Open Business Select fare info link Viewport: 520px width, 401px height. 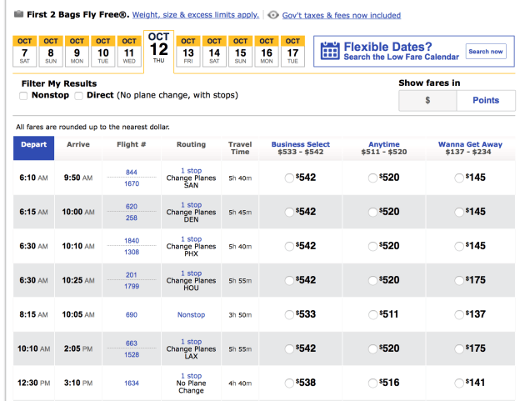pyautogui.click(x=301, y=144)
